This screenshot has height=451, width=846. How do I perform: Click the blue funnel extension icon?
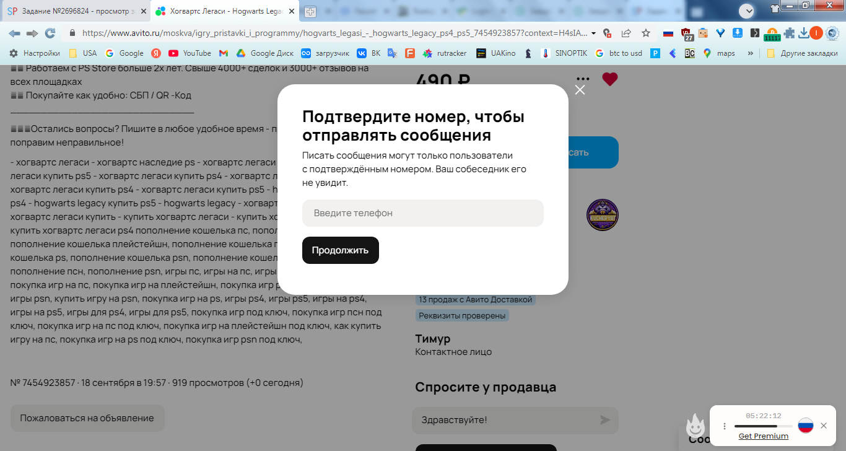coord(720,33)
